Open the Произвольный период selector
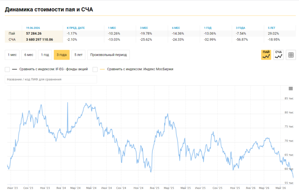This screenshot has width=299, height=194. [x=108, y=55]
